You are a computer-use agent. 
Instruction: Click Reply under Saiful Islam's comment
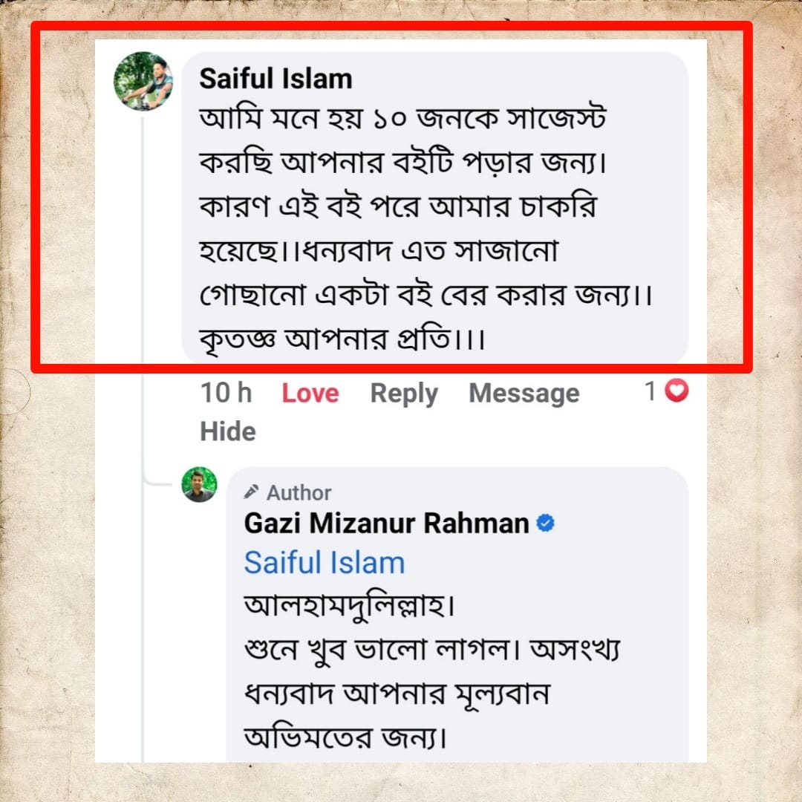coord(404,394)
